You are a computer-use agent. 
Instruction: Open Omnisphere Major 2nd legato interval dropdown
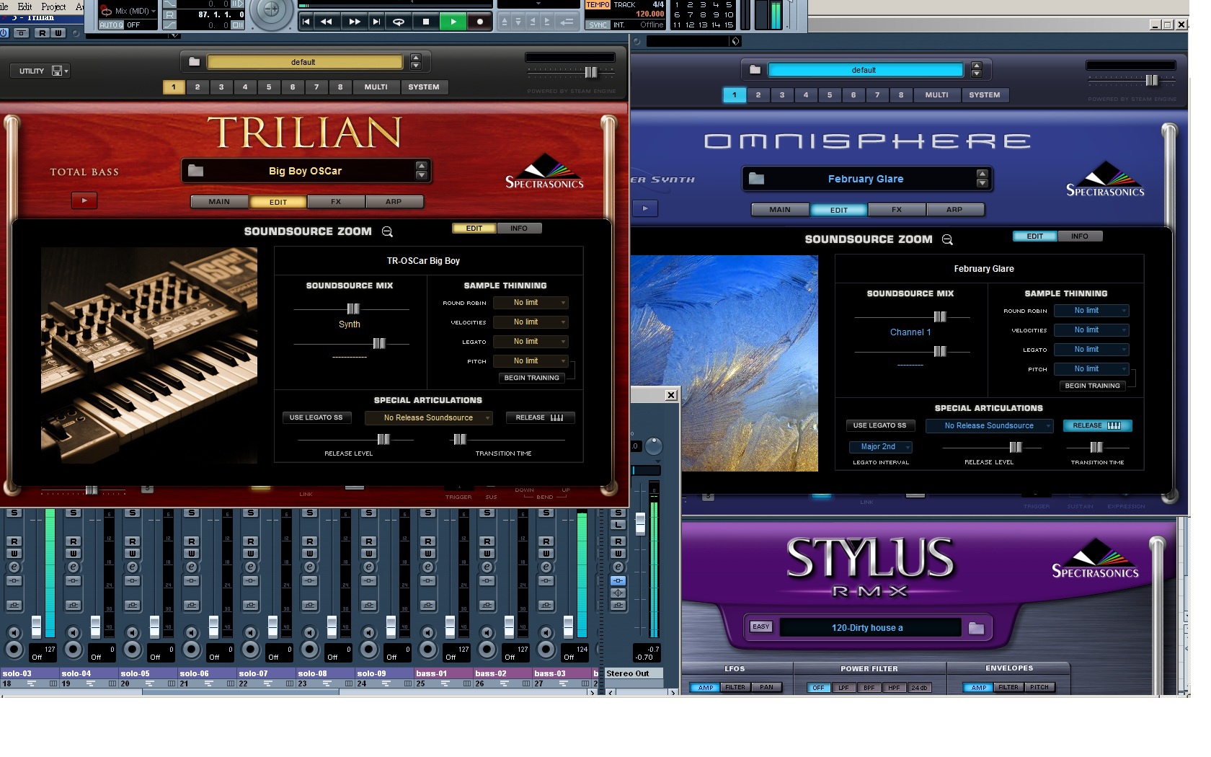[x=881, y=447]
